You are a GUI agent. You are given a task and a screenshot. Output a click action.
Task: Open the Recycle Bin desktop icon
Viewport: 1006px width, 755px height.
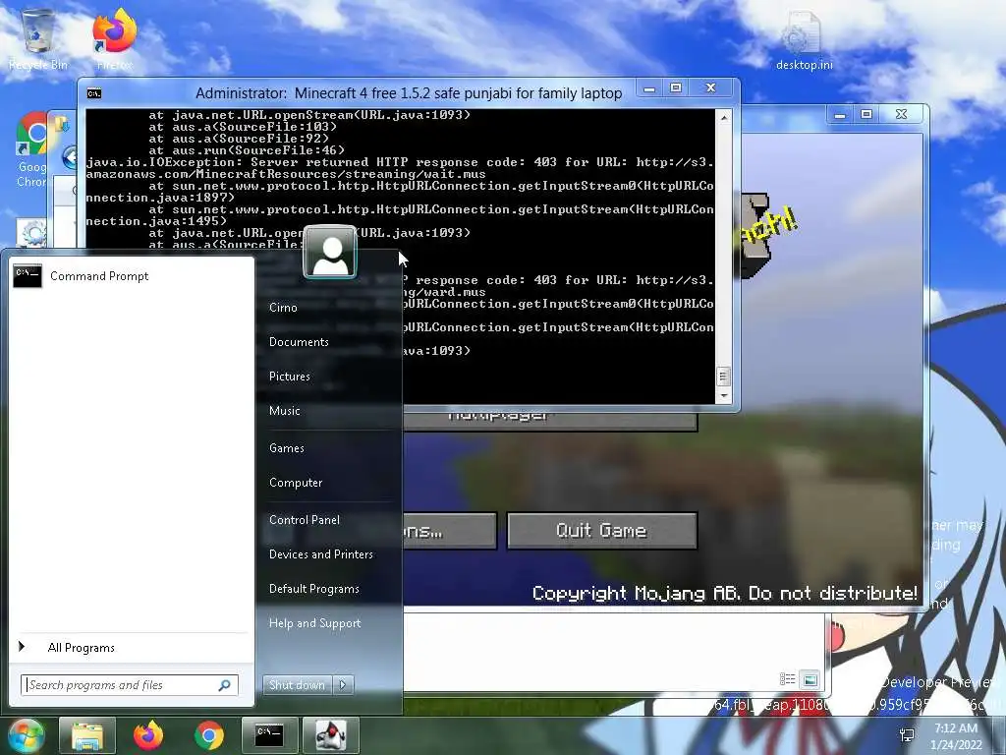click(38, 39)
